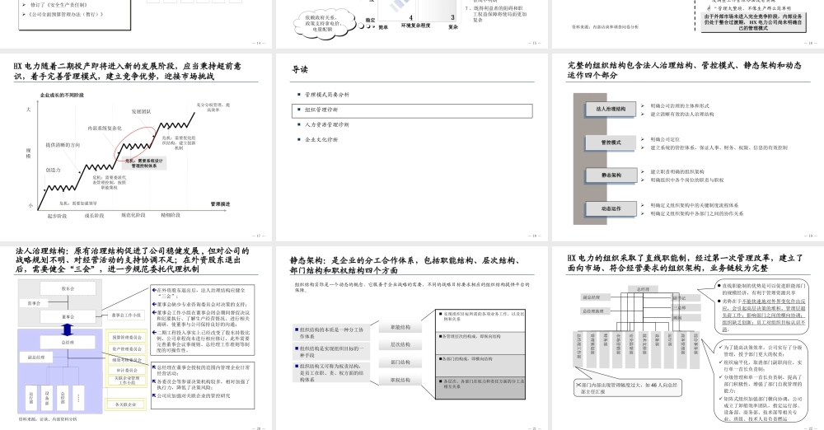Click the blue double-headed arrow between 董事会 and 总经理
The width and height of the screenshot is (824, 430).
(x=68, y=330)
